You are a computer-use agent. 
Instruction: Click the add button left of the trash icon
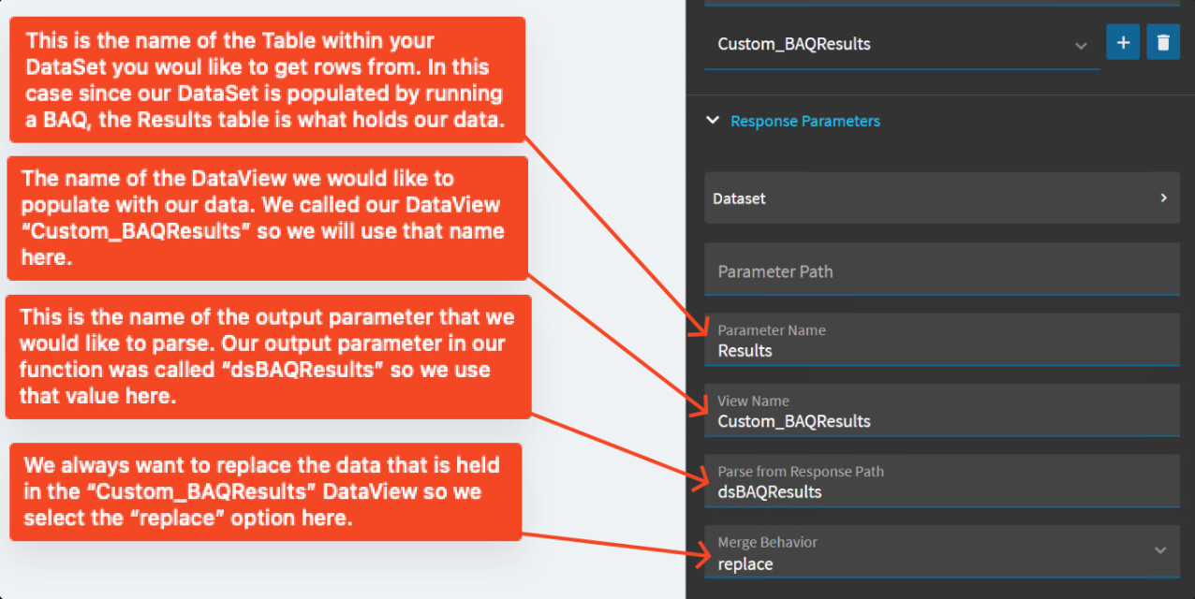[1122, 42]
